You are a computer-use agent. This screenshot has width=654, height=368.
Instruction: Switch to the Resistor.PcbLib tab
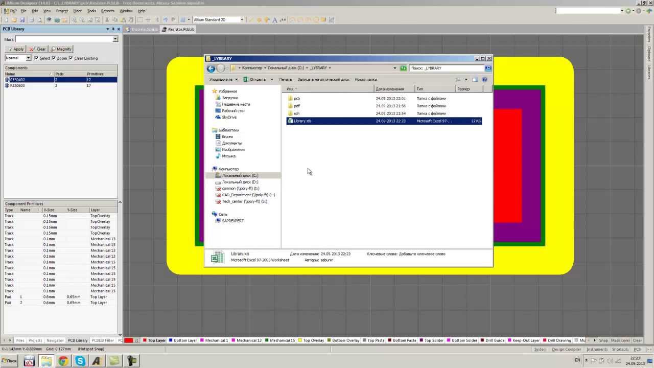coord(178,29)
